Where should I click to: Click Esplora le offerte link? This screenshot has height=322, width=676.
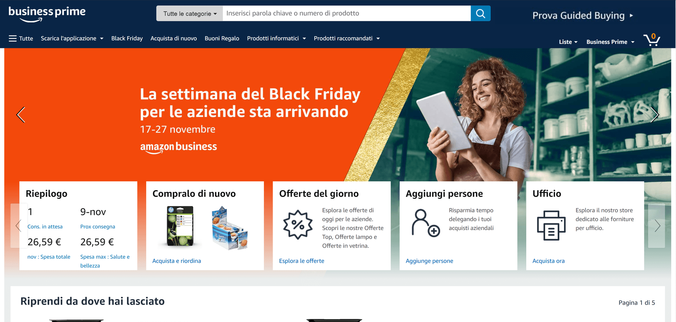click(x=302, y=261)
